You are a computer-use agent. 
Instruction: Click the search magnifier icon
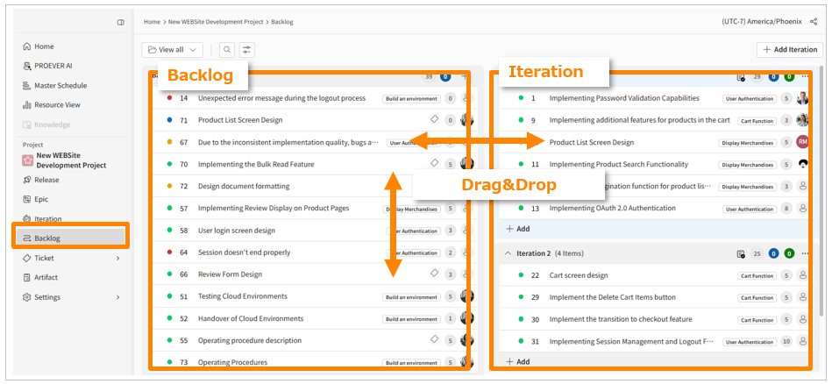coord(227,50)
